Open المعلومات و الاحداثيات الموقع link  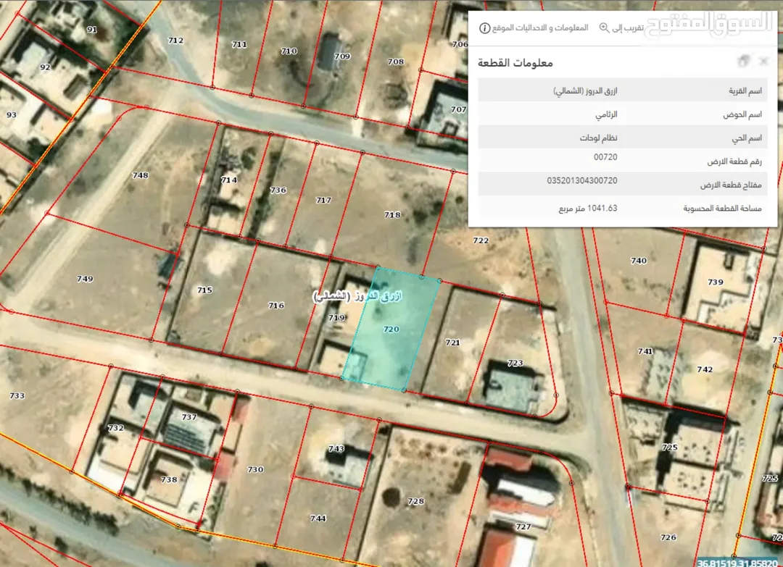click(x=540, y=28)
